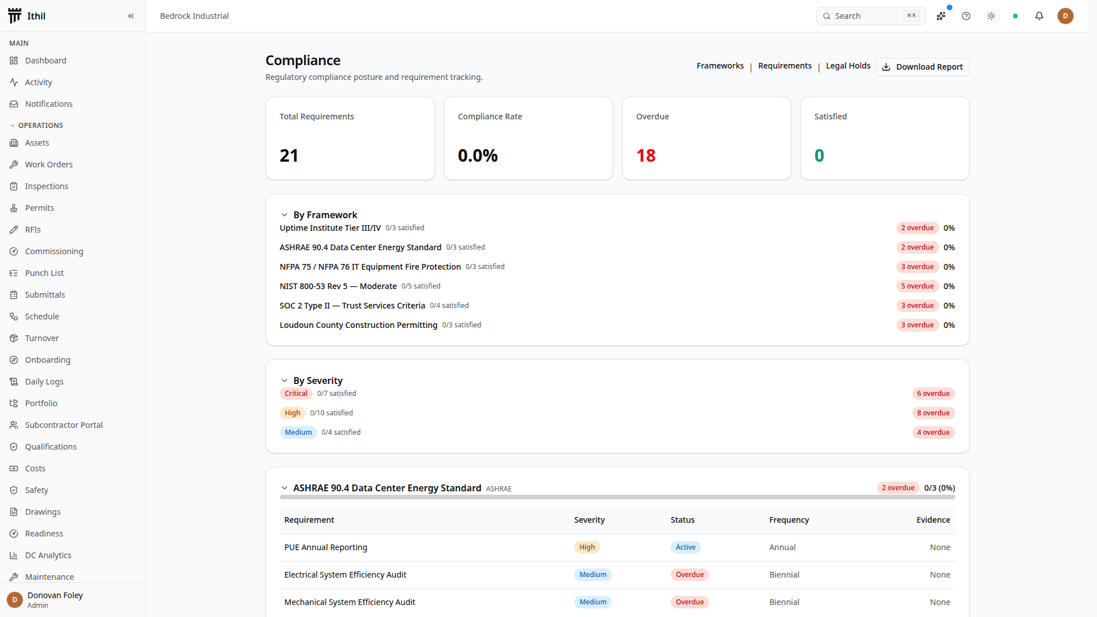1097x617 pixels.
Task: Focus the Search field
Action: click(871, 16)
